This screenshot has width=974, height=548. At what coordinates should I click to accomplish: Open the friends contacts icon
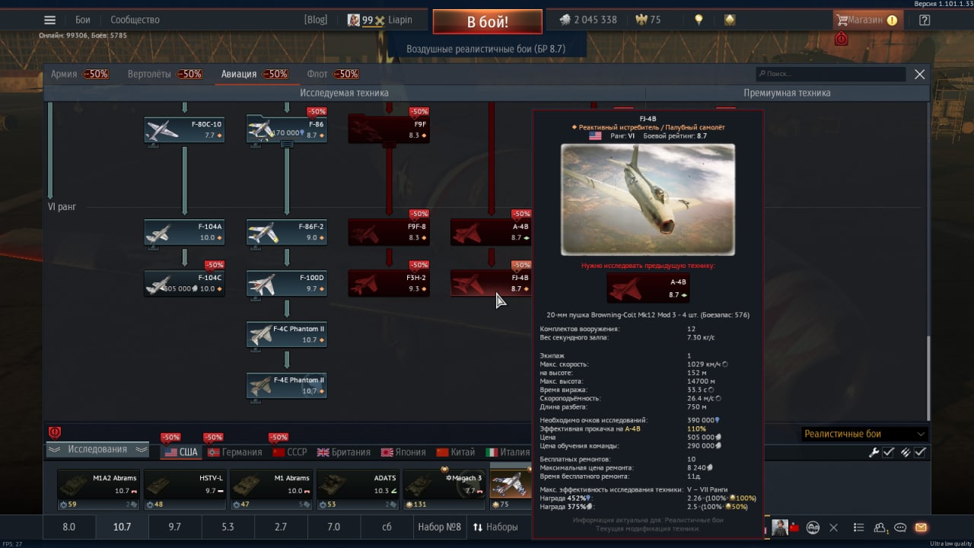pyautogui.click(x=880, y=527)
